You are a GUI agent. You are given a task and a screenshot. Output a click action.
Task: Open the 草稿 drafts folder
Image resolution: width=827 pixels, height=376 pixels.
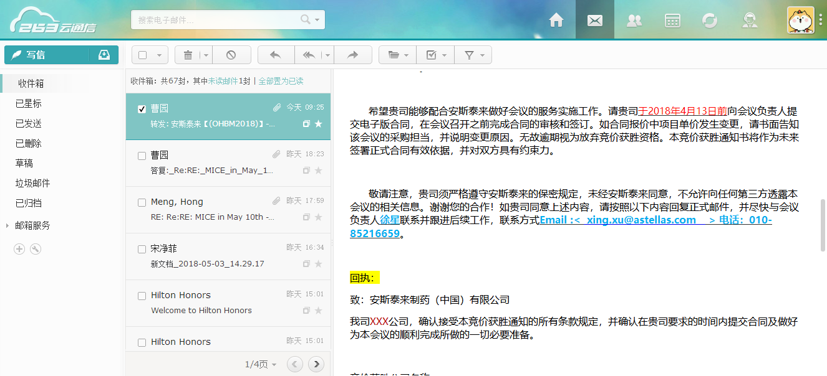point(24,163)
